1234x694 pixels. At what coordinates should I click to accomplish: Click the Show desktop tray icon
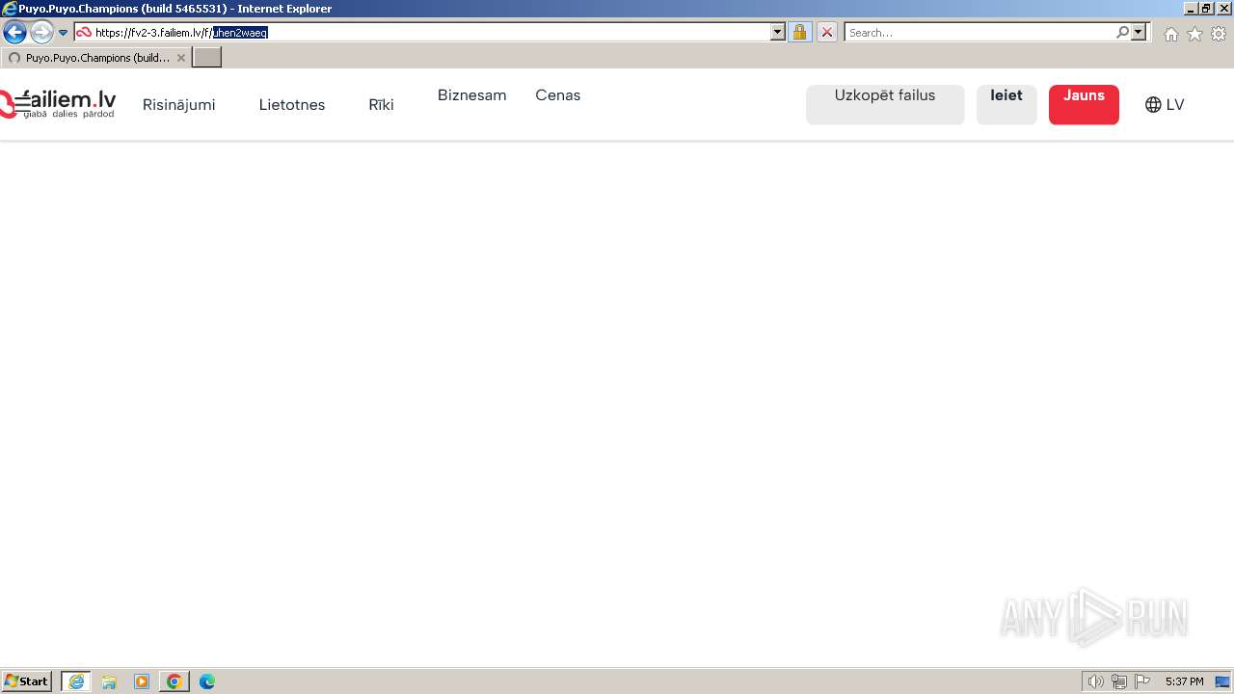[1222, 681]
